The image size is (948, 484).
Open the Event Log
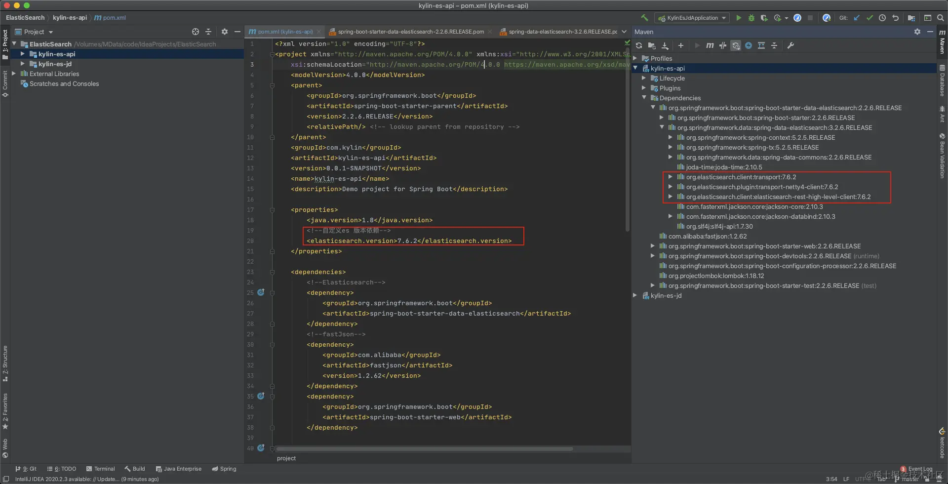(x=916, y=469)
